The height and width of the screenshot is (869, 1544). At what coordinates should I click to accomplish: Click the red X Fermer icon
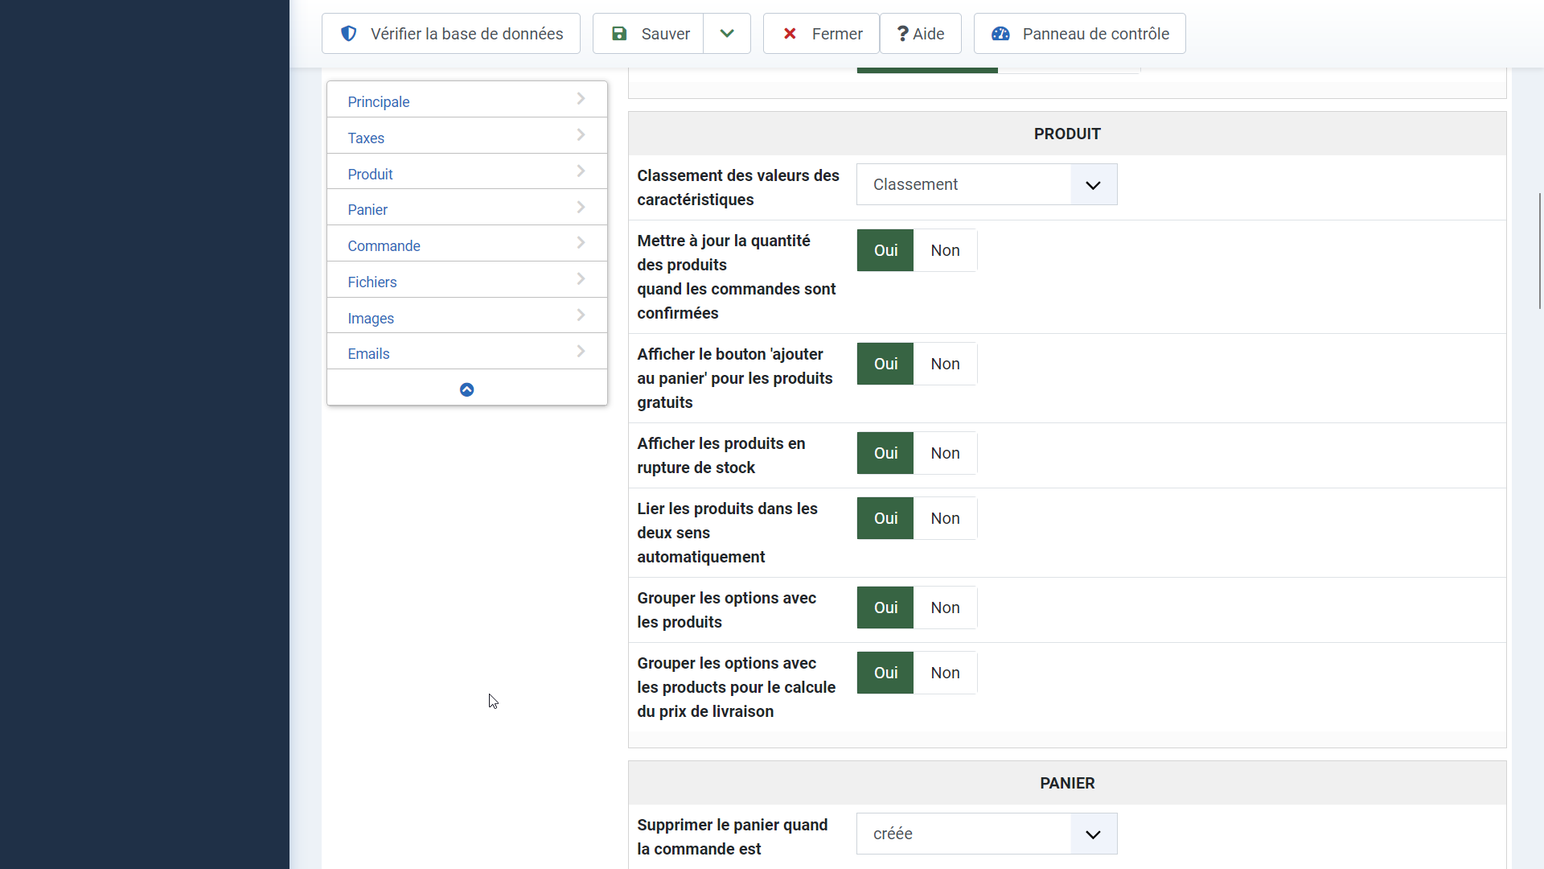coord(790,34)
